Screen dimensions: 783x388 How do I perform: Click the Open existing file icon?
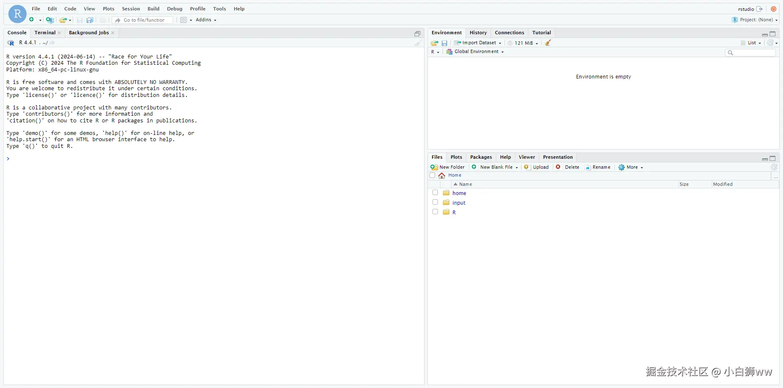63,20
